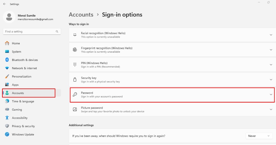
Task: Click the Time & language globe icon
Action: tap(7, 101)
